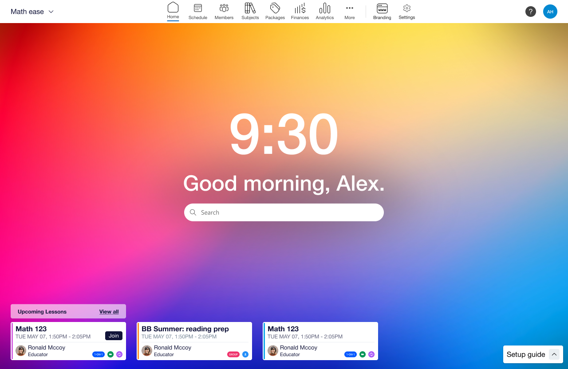Open the Settings section
Image resolution: width=568 pixels, height=369 pixels.
tap(406, 11)
